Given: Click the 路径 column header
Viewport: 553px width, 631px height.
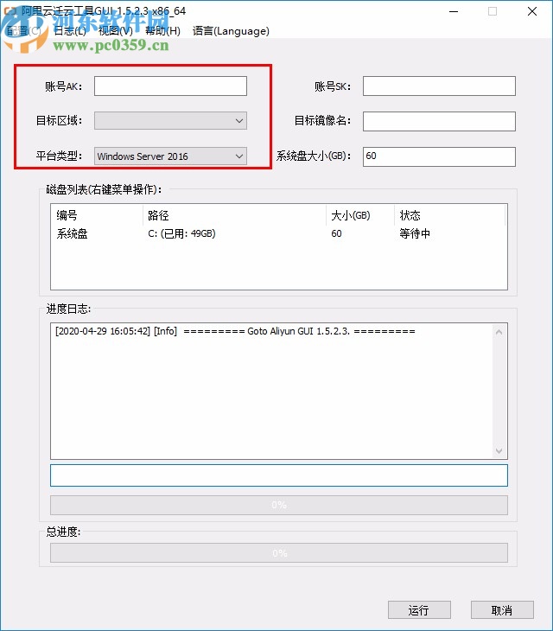Looking at the screenshot, I should (234, 215).
